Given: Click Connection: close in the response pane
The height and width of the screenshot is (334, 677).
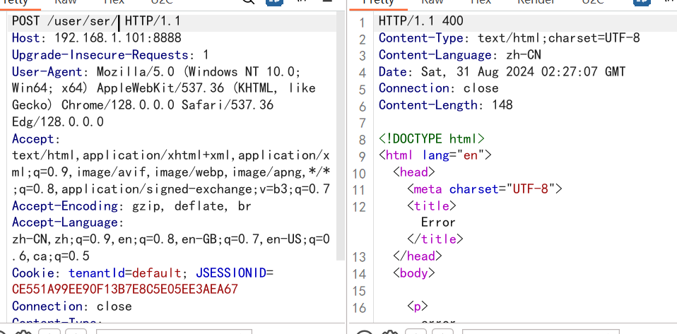Looking at the screenshot, I should [439, 88].
